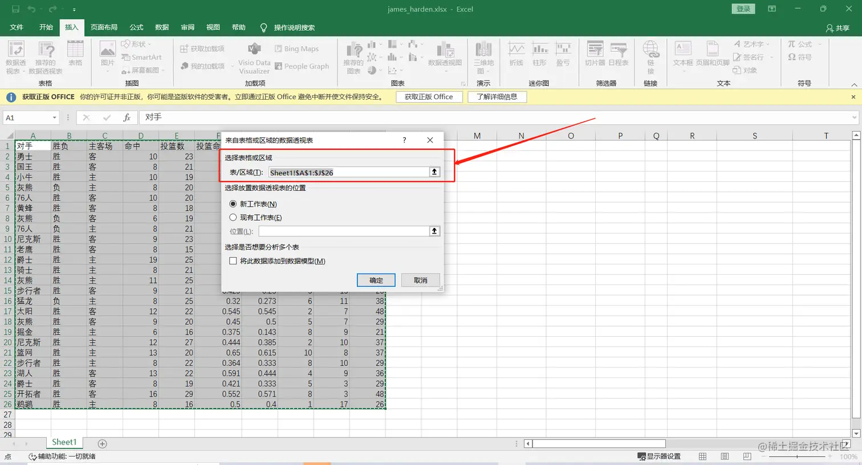Choose the 现有工作表 radio option
Screen dimensions: 862x465
point(234,217)
